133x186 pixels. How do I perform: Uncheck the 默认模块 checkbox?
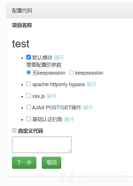coord(29,57)
